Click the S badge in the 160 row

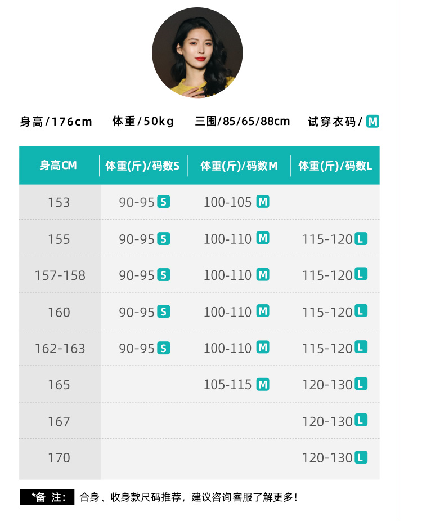[x=163, y=311]
